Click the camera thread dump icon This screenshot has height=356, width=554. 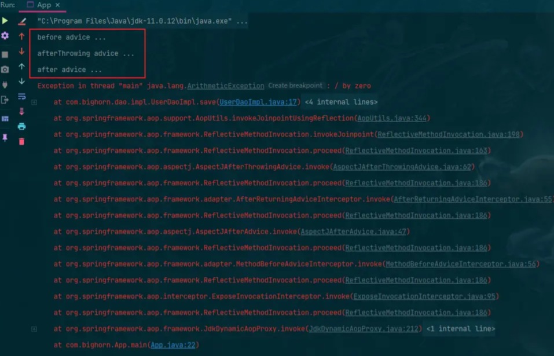point(5,69)
